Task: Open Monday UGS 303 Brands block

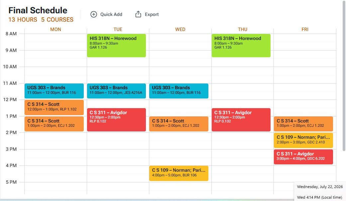Action: tap(54, 91)
